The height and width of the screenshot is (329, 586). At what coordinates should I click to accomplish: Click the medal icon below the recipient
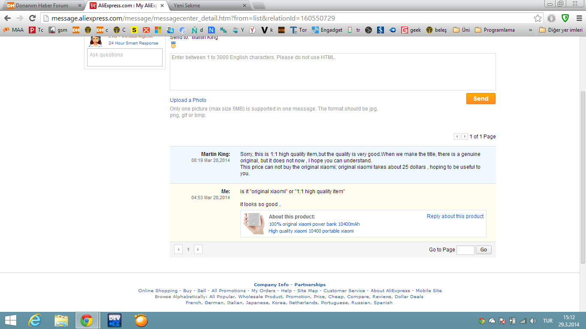coord(173,45)
